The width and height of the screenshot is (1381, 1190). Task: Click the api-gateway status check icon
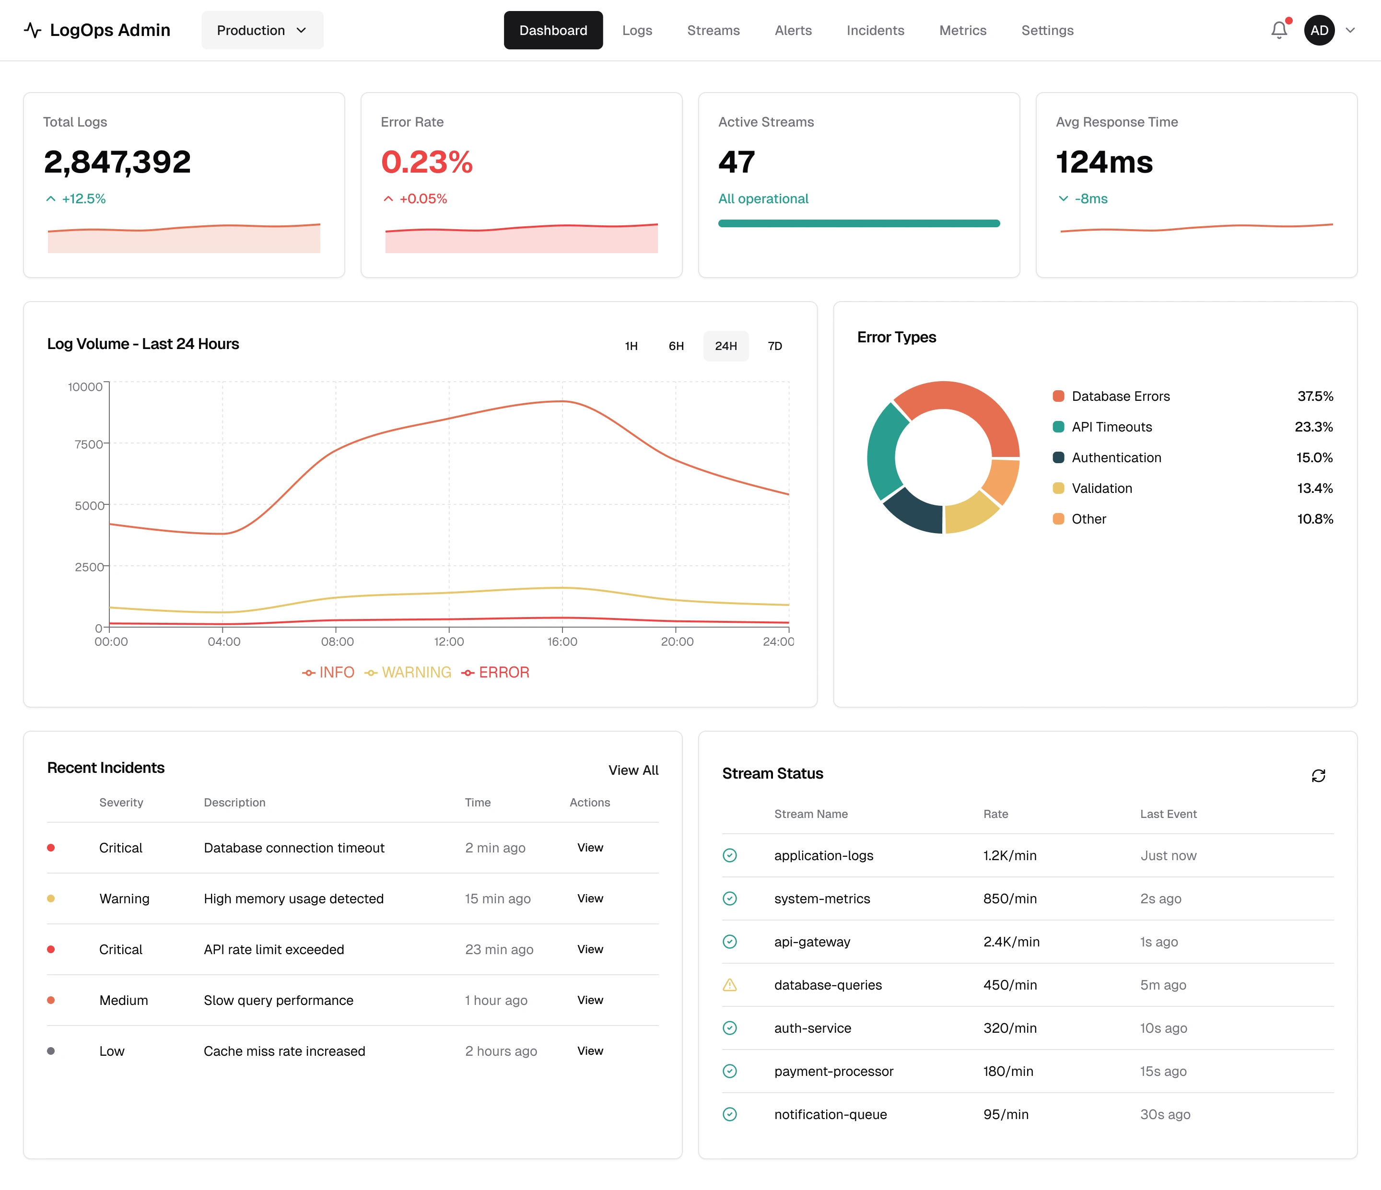point(730,942)
